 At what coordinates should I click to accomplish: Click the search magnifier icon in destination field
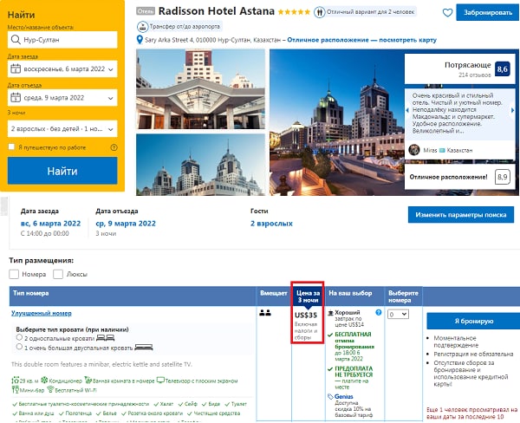[16, 40]
